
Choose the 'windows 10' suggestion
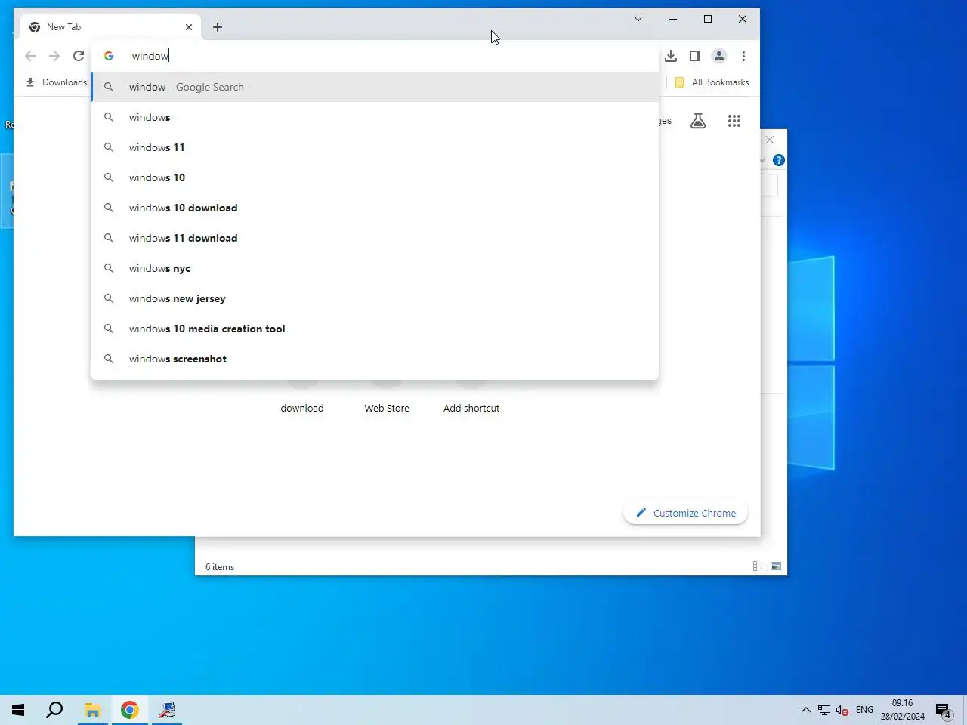pyautogui.click(x=375, y=177)
